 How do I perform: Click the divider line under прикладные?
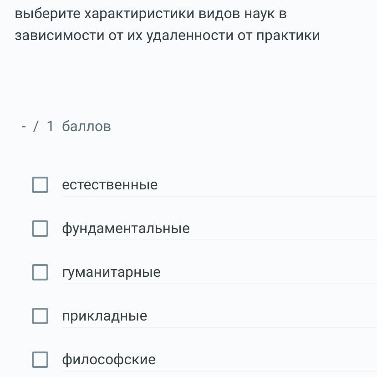click(219, 327)
